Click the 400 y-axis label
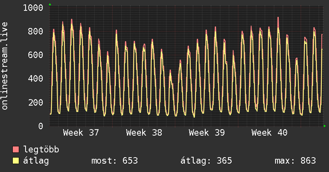Screen dimensions: 329x172 point(36,79)
